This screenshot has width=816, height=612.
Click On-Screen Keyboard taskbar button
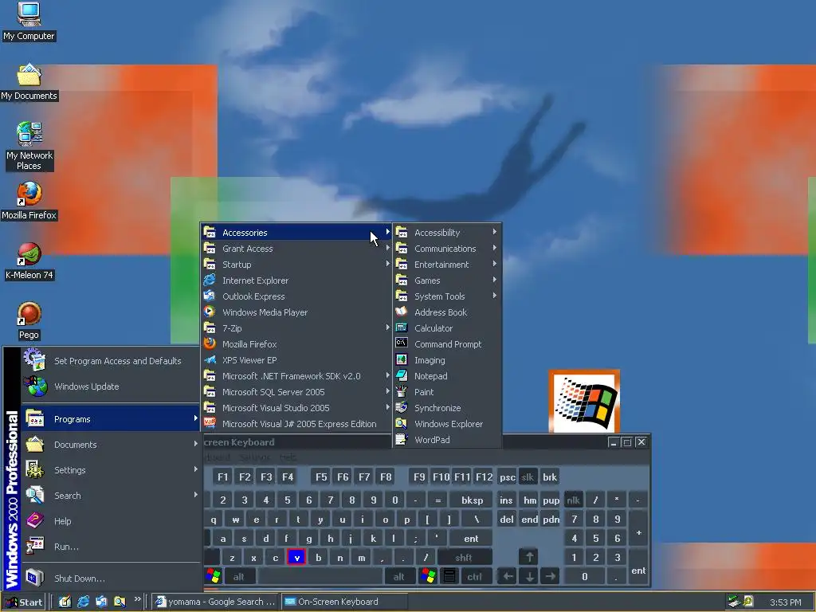point(344,602)
